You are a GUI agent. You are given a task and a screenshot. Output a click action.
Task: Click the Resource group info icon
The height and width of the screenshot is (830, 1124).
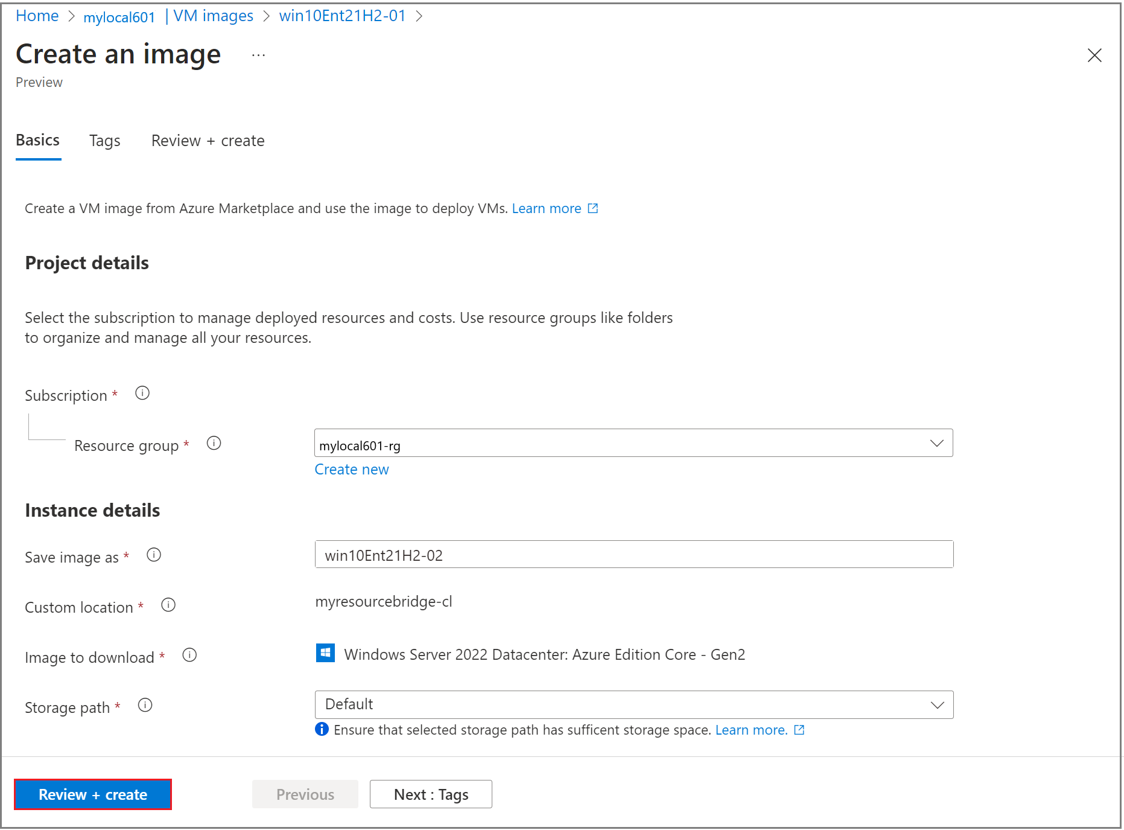pos(214,443)
